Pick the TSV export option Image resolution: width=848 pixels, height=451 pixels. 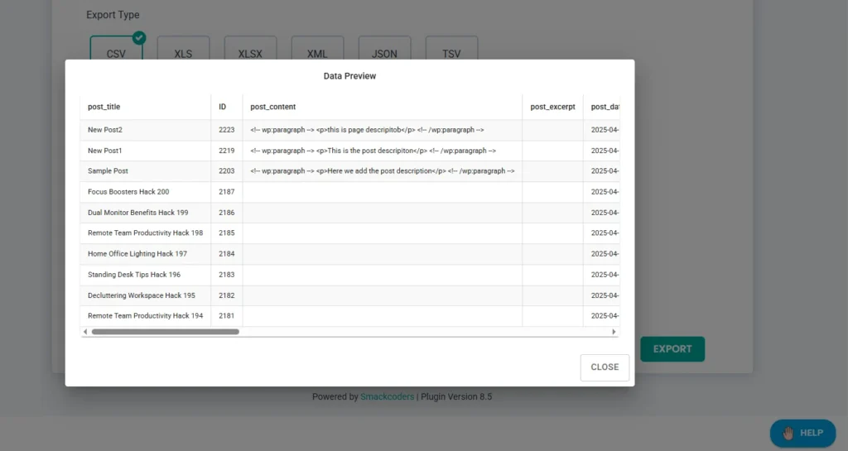[451, 51]
